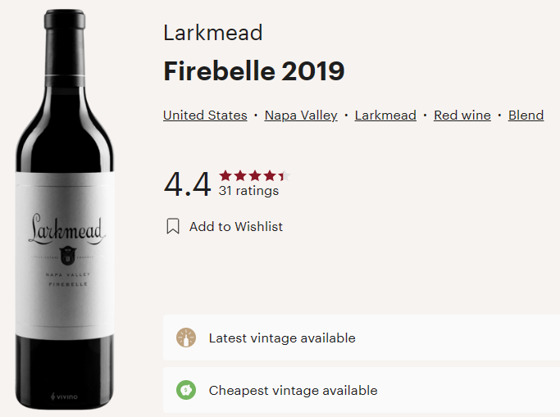The height and width of the screenshot is (417, 560).
Task: Click the green price tag icon
Action: click(x=186, y=390)
